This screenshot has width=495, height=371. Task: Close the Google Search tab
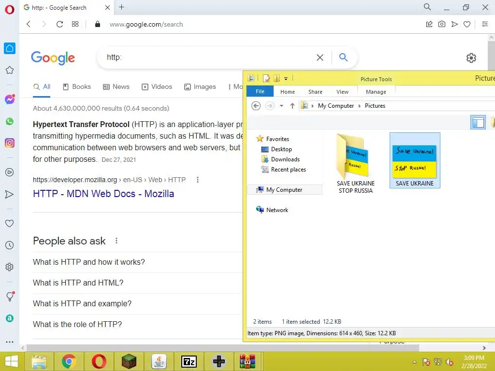point(107,7)
